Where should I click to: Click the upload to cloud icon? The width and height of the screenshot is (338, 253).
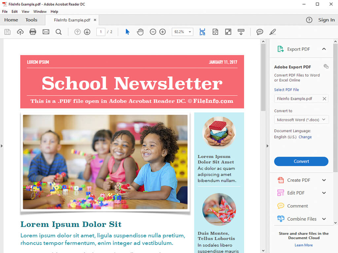pyautogui.click(x=20, y=32)
